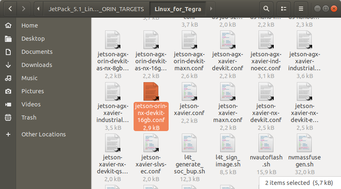
Task: Select jetson-agx-xavier-industrial 3,5 kB file icon
Action: click(x=113, y=92)
